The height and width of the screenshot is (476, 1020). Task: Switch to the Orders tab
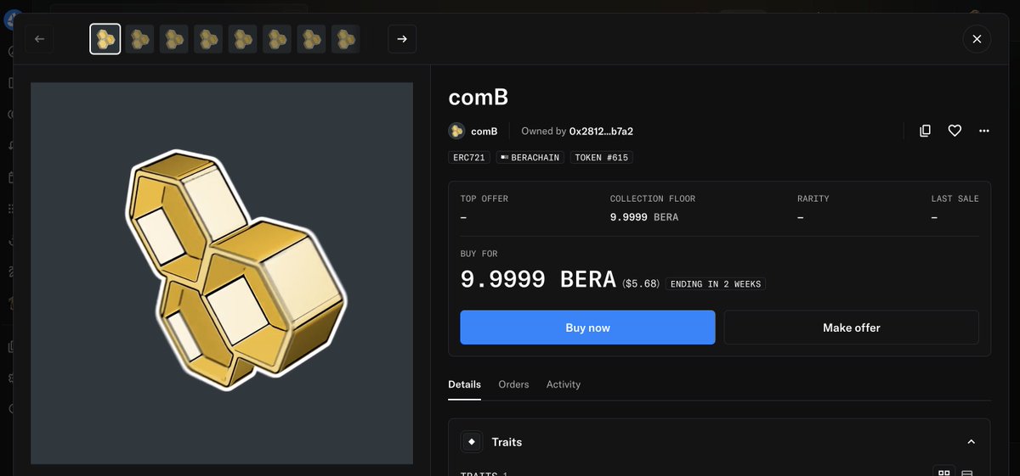(513, 384)
